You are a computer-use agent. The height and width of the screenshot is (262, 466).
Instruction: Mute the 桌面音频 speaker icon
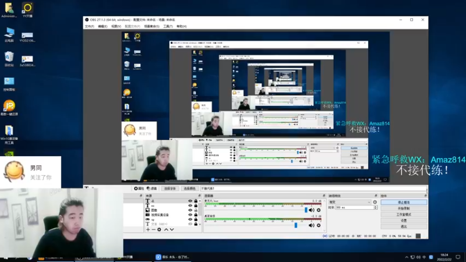(312, 225)
